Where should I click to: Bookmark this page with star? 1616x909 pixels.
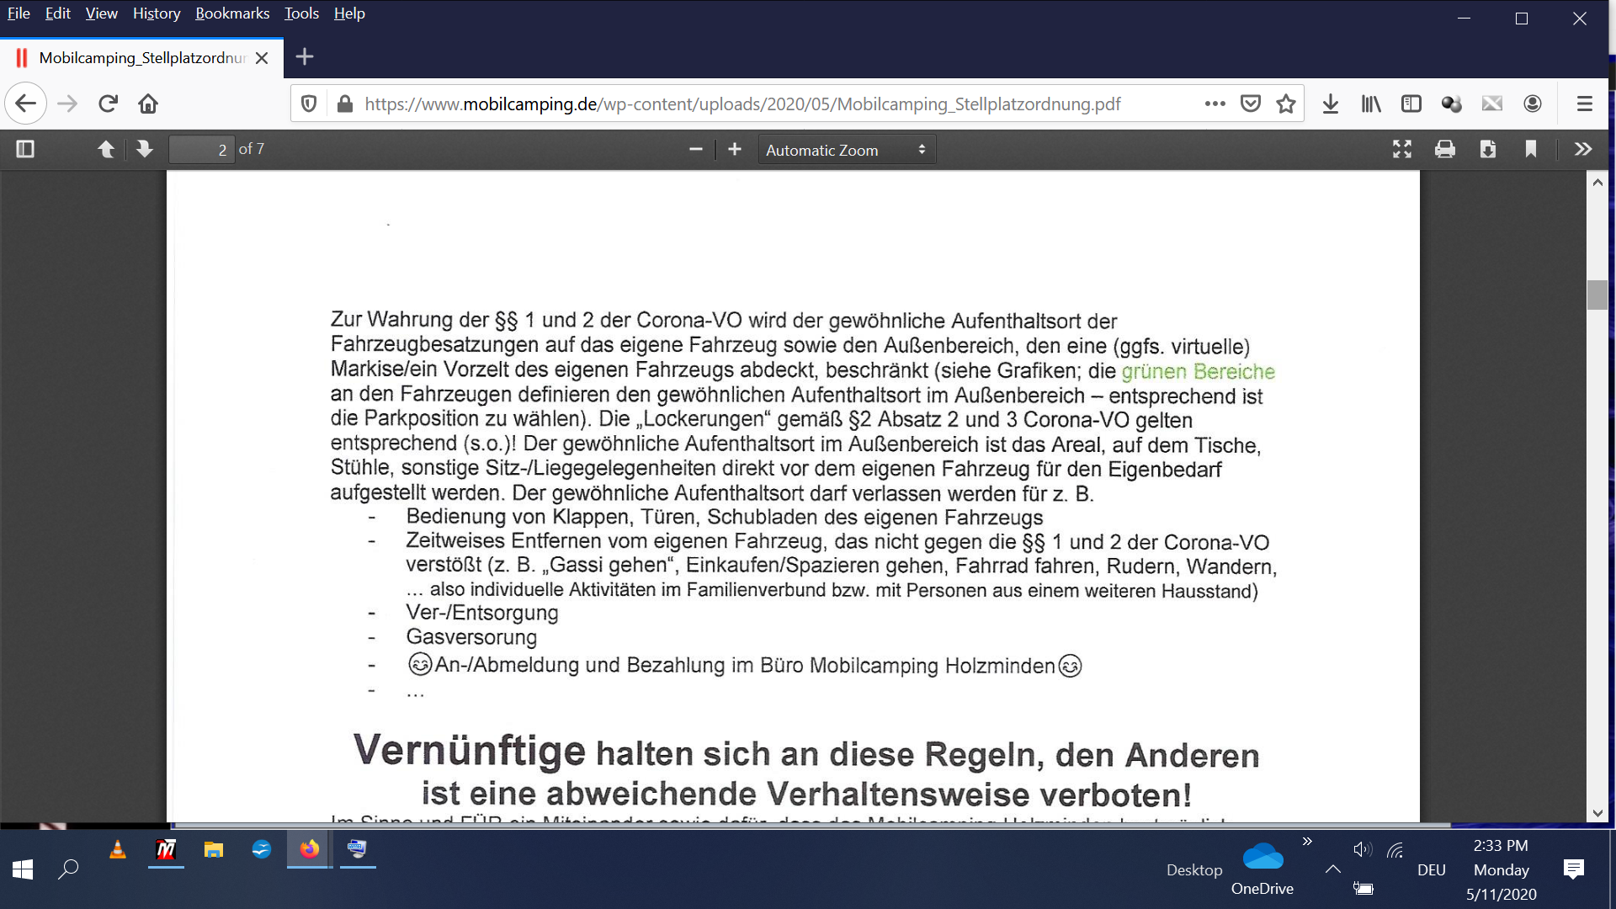point(1285,104)
